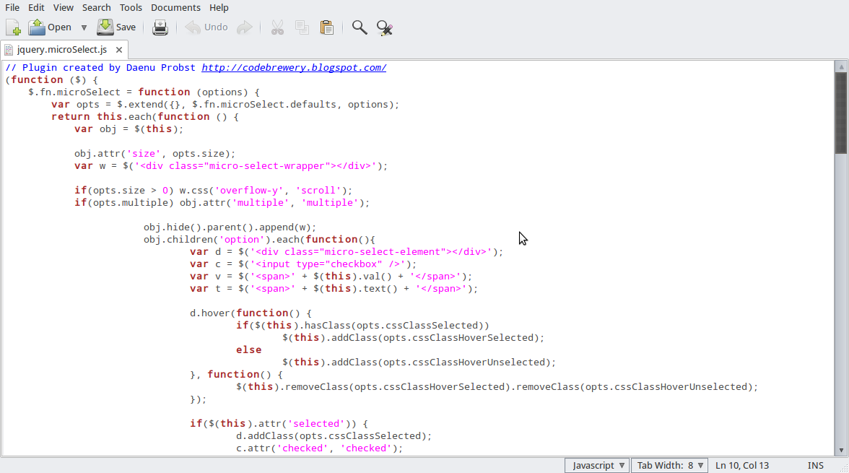Open the Javascript language dropdown
Viewport: 849px width, 473px height.
[x=597, y=465]
